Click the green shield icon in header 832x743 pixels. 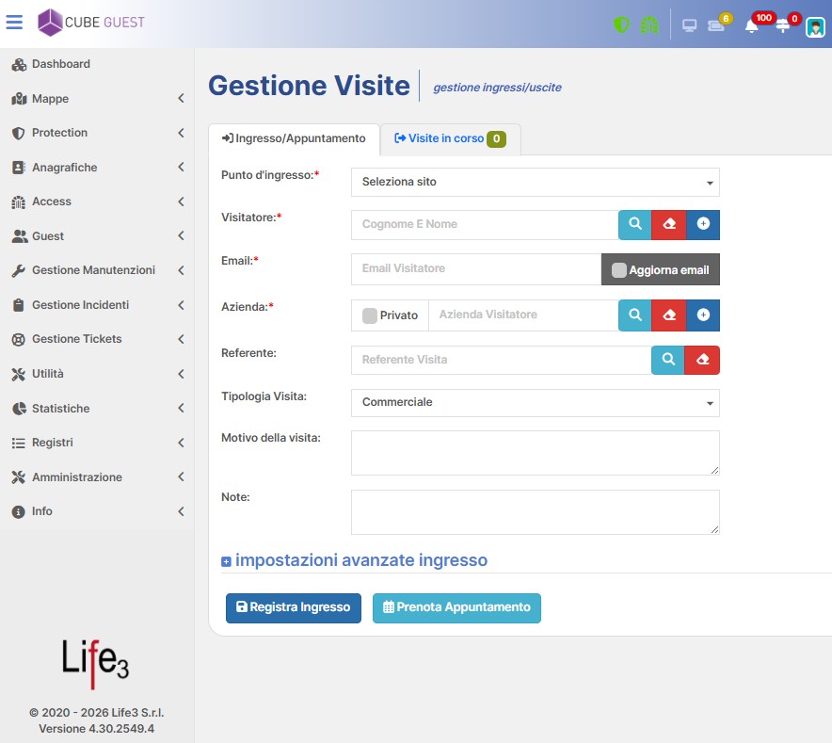(x=621, y=24)
